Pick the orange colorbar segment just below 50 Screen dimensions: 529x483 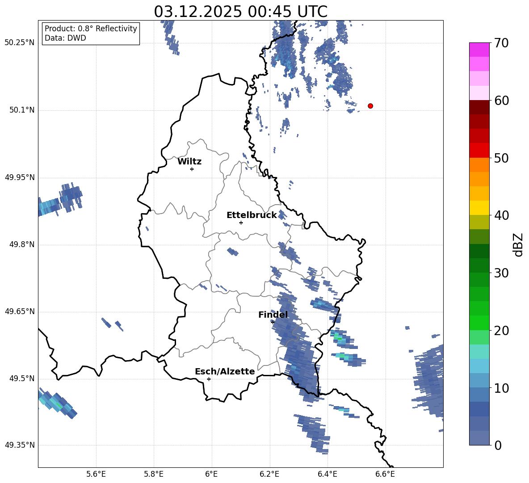click(479, 164)
